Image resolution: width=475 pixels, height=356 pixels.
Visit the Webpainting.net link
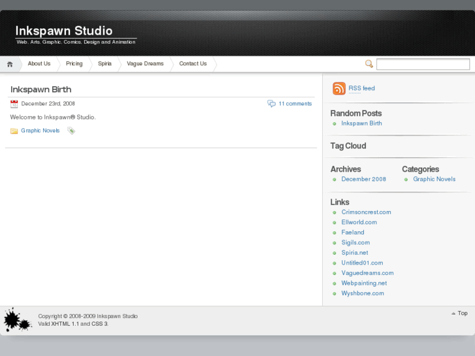[x=364, y=283]
